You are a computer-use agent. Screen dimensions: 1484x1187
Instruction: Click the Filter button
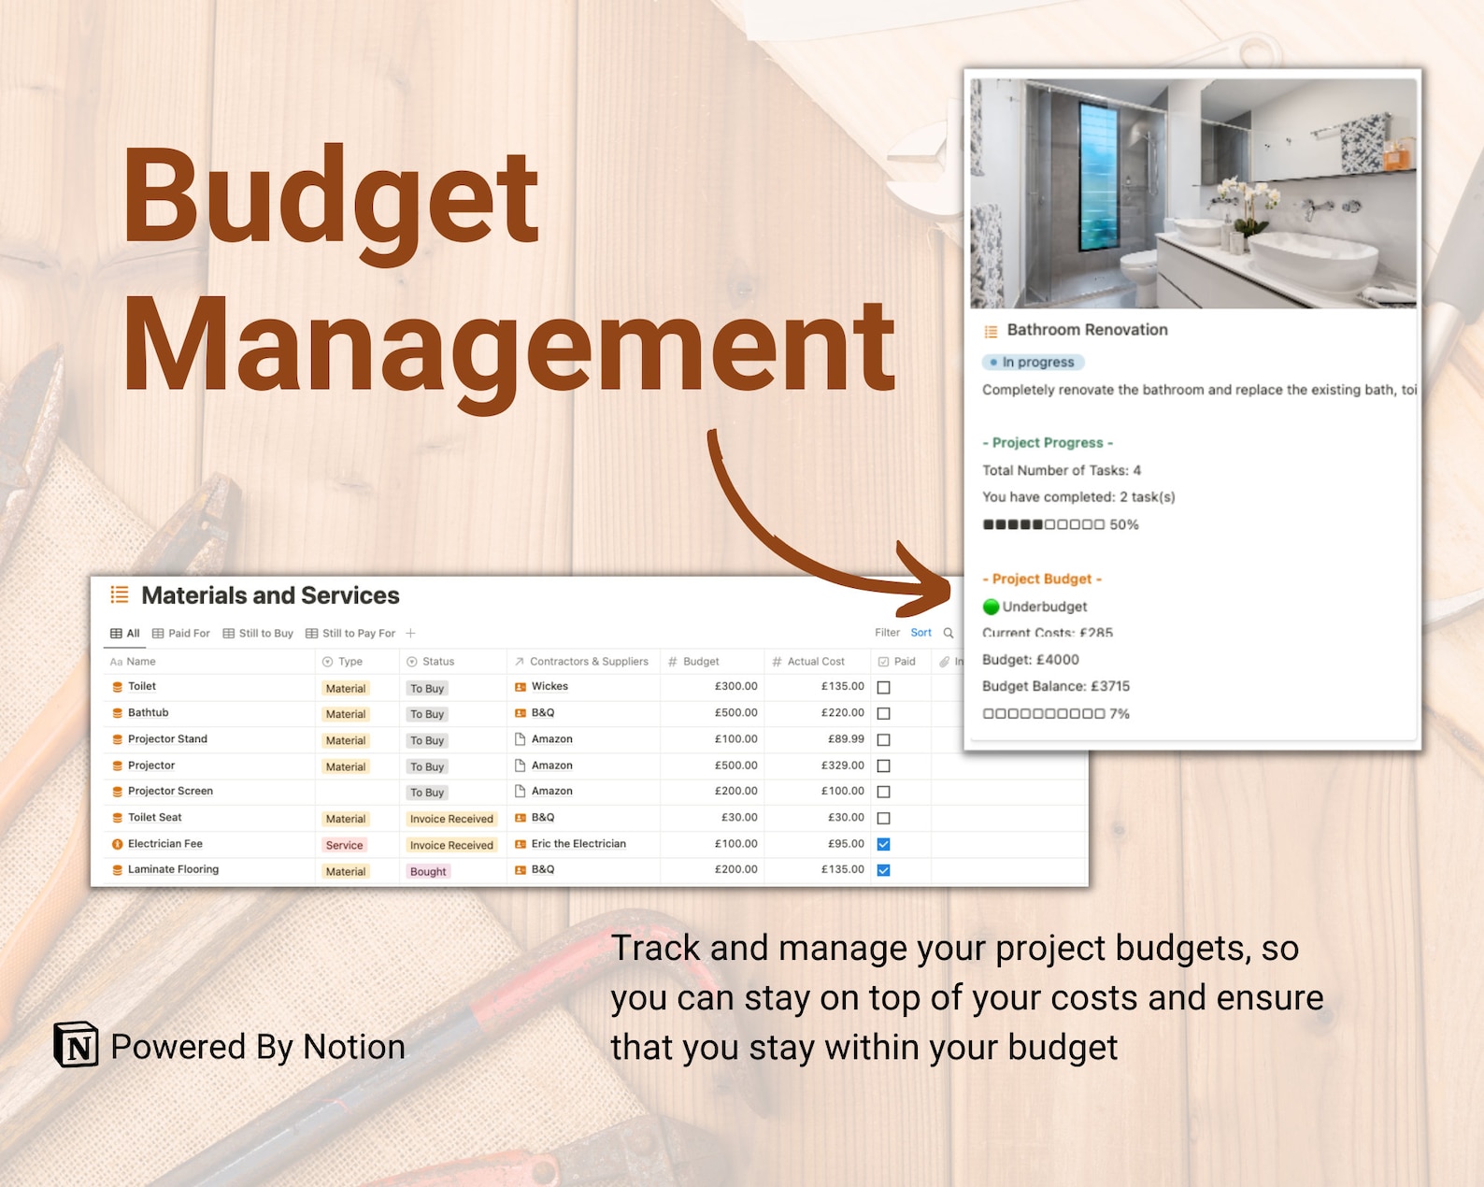click(x=887, y=633)
